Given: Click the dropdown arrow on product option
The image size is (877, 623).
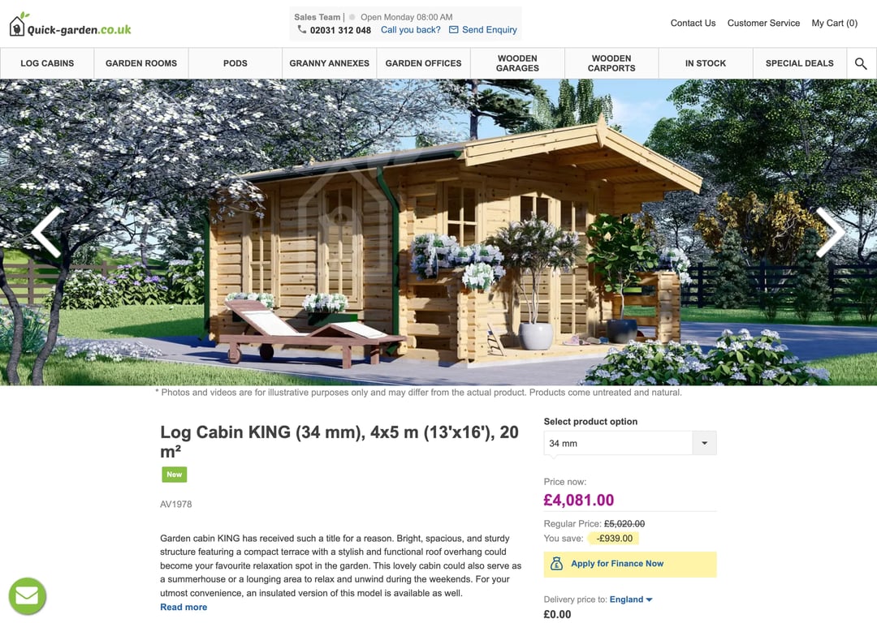Looking at the screenshot, I should point(704,443).
